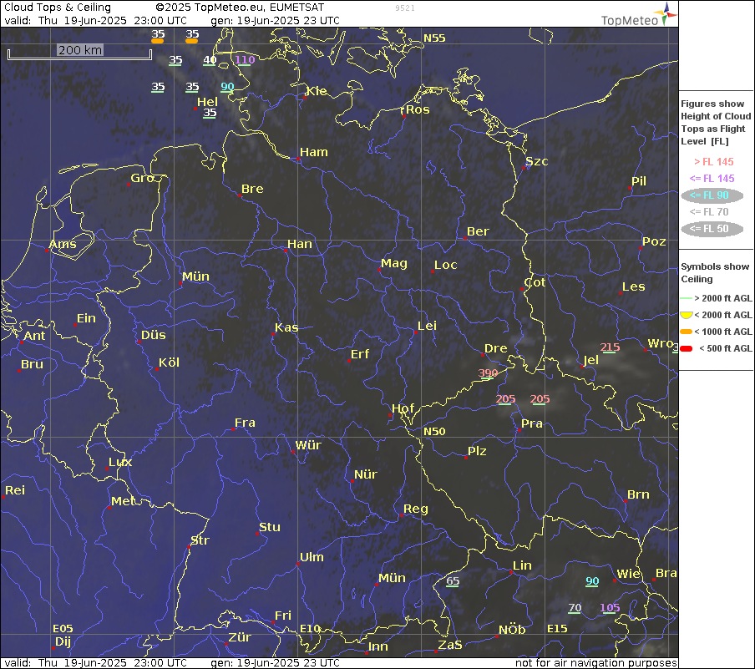Viewport: 755px width, 669px height.
Task: Click the orange '< 1000 ft AGL' swatch
Action: [x=686, y=332]
